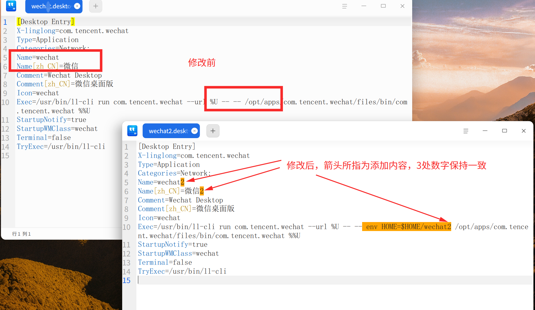Click the 行1 列1 status bar indicator

pyautogui.click(x=21, y=234)
